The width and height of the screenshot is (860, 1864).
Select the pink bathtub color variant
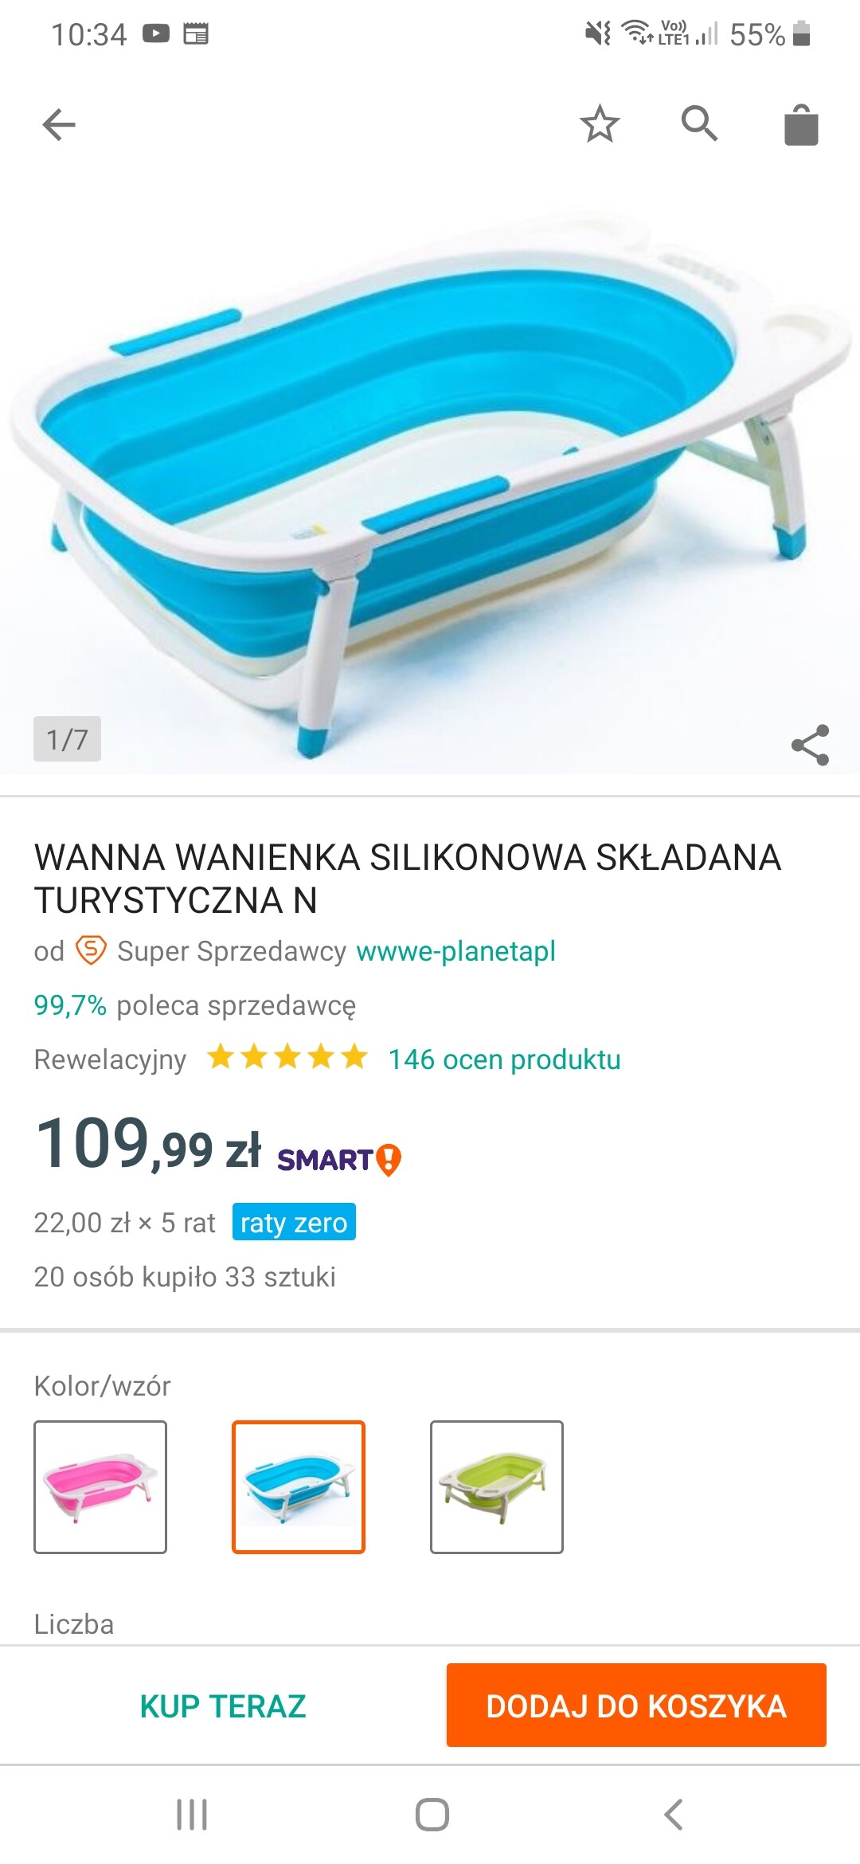[100, 1486]
